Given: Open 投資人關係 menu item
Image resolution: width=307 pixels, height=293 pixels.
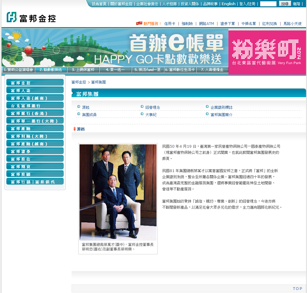Looking at the screenshot, I should (190, 4).
